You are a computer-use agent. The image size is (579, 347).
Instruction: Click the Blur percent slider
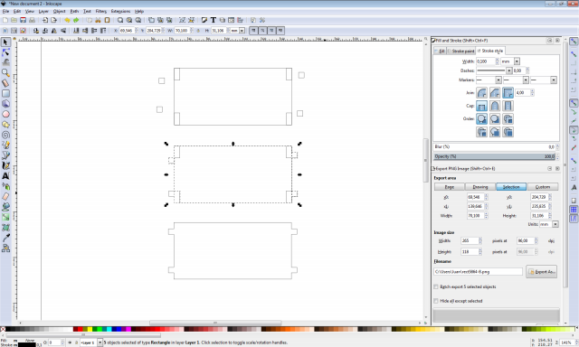[x=494, y=146]
